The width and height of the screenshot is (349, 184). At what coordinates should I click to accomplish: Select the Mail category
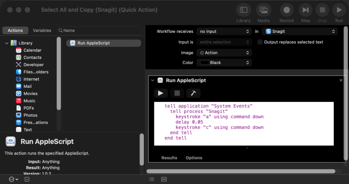28,86
